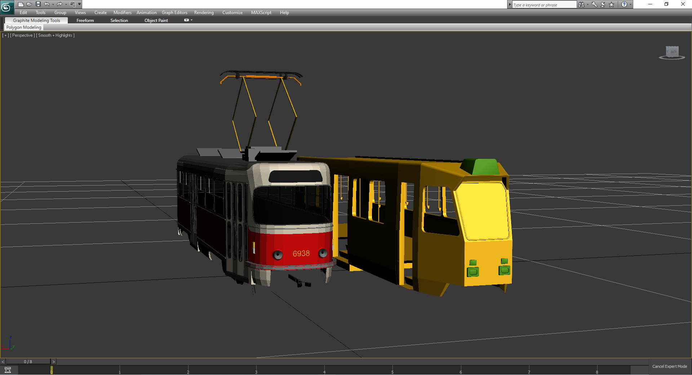The image size is (692, 375).
Task: Click the frame 0 marker on the trackbar
Action: [52, 370]
